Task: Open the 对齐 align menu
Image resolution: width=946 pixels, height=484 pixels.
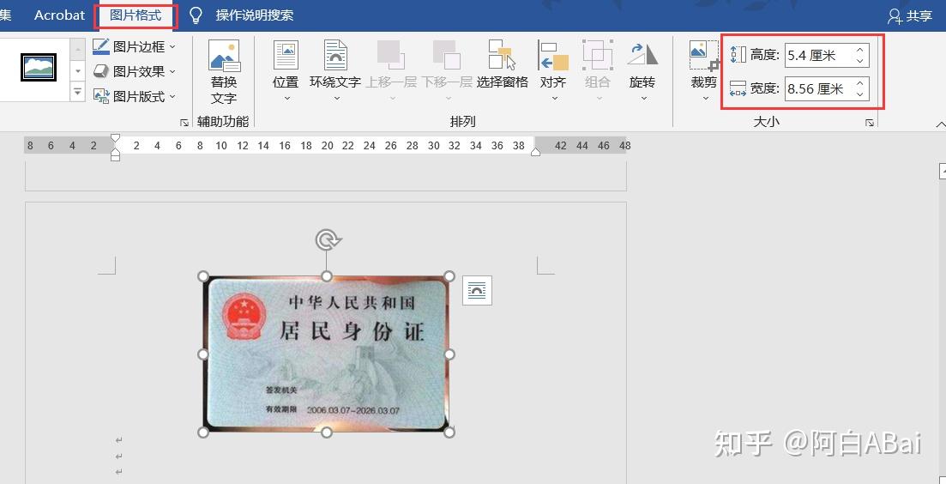Action: tap(553, 71)
